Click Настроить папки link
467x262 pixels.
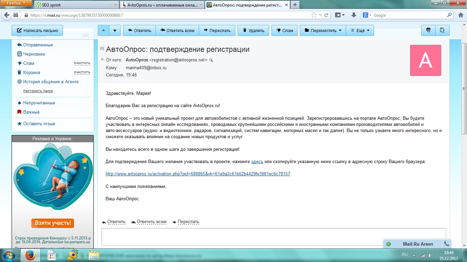(38, 91)
